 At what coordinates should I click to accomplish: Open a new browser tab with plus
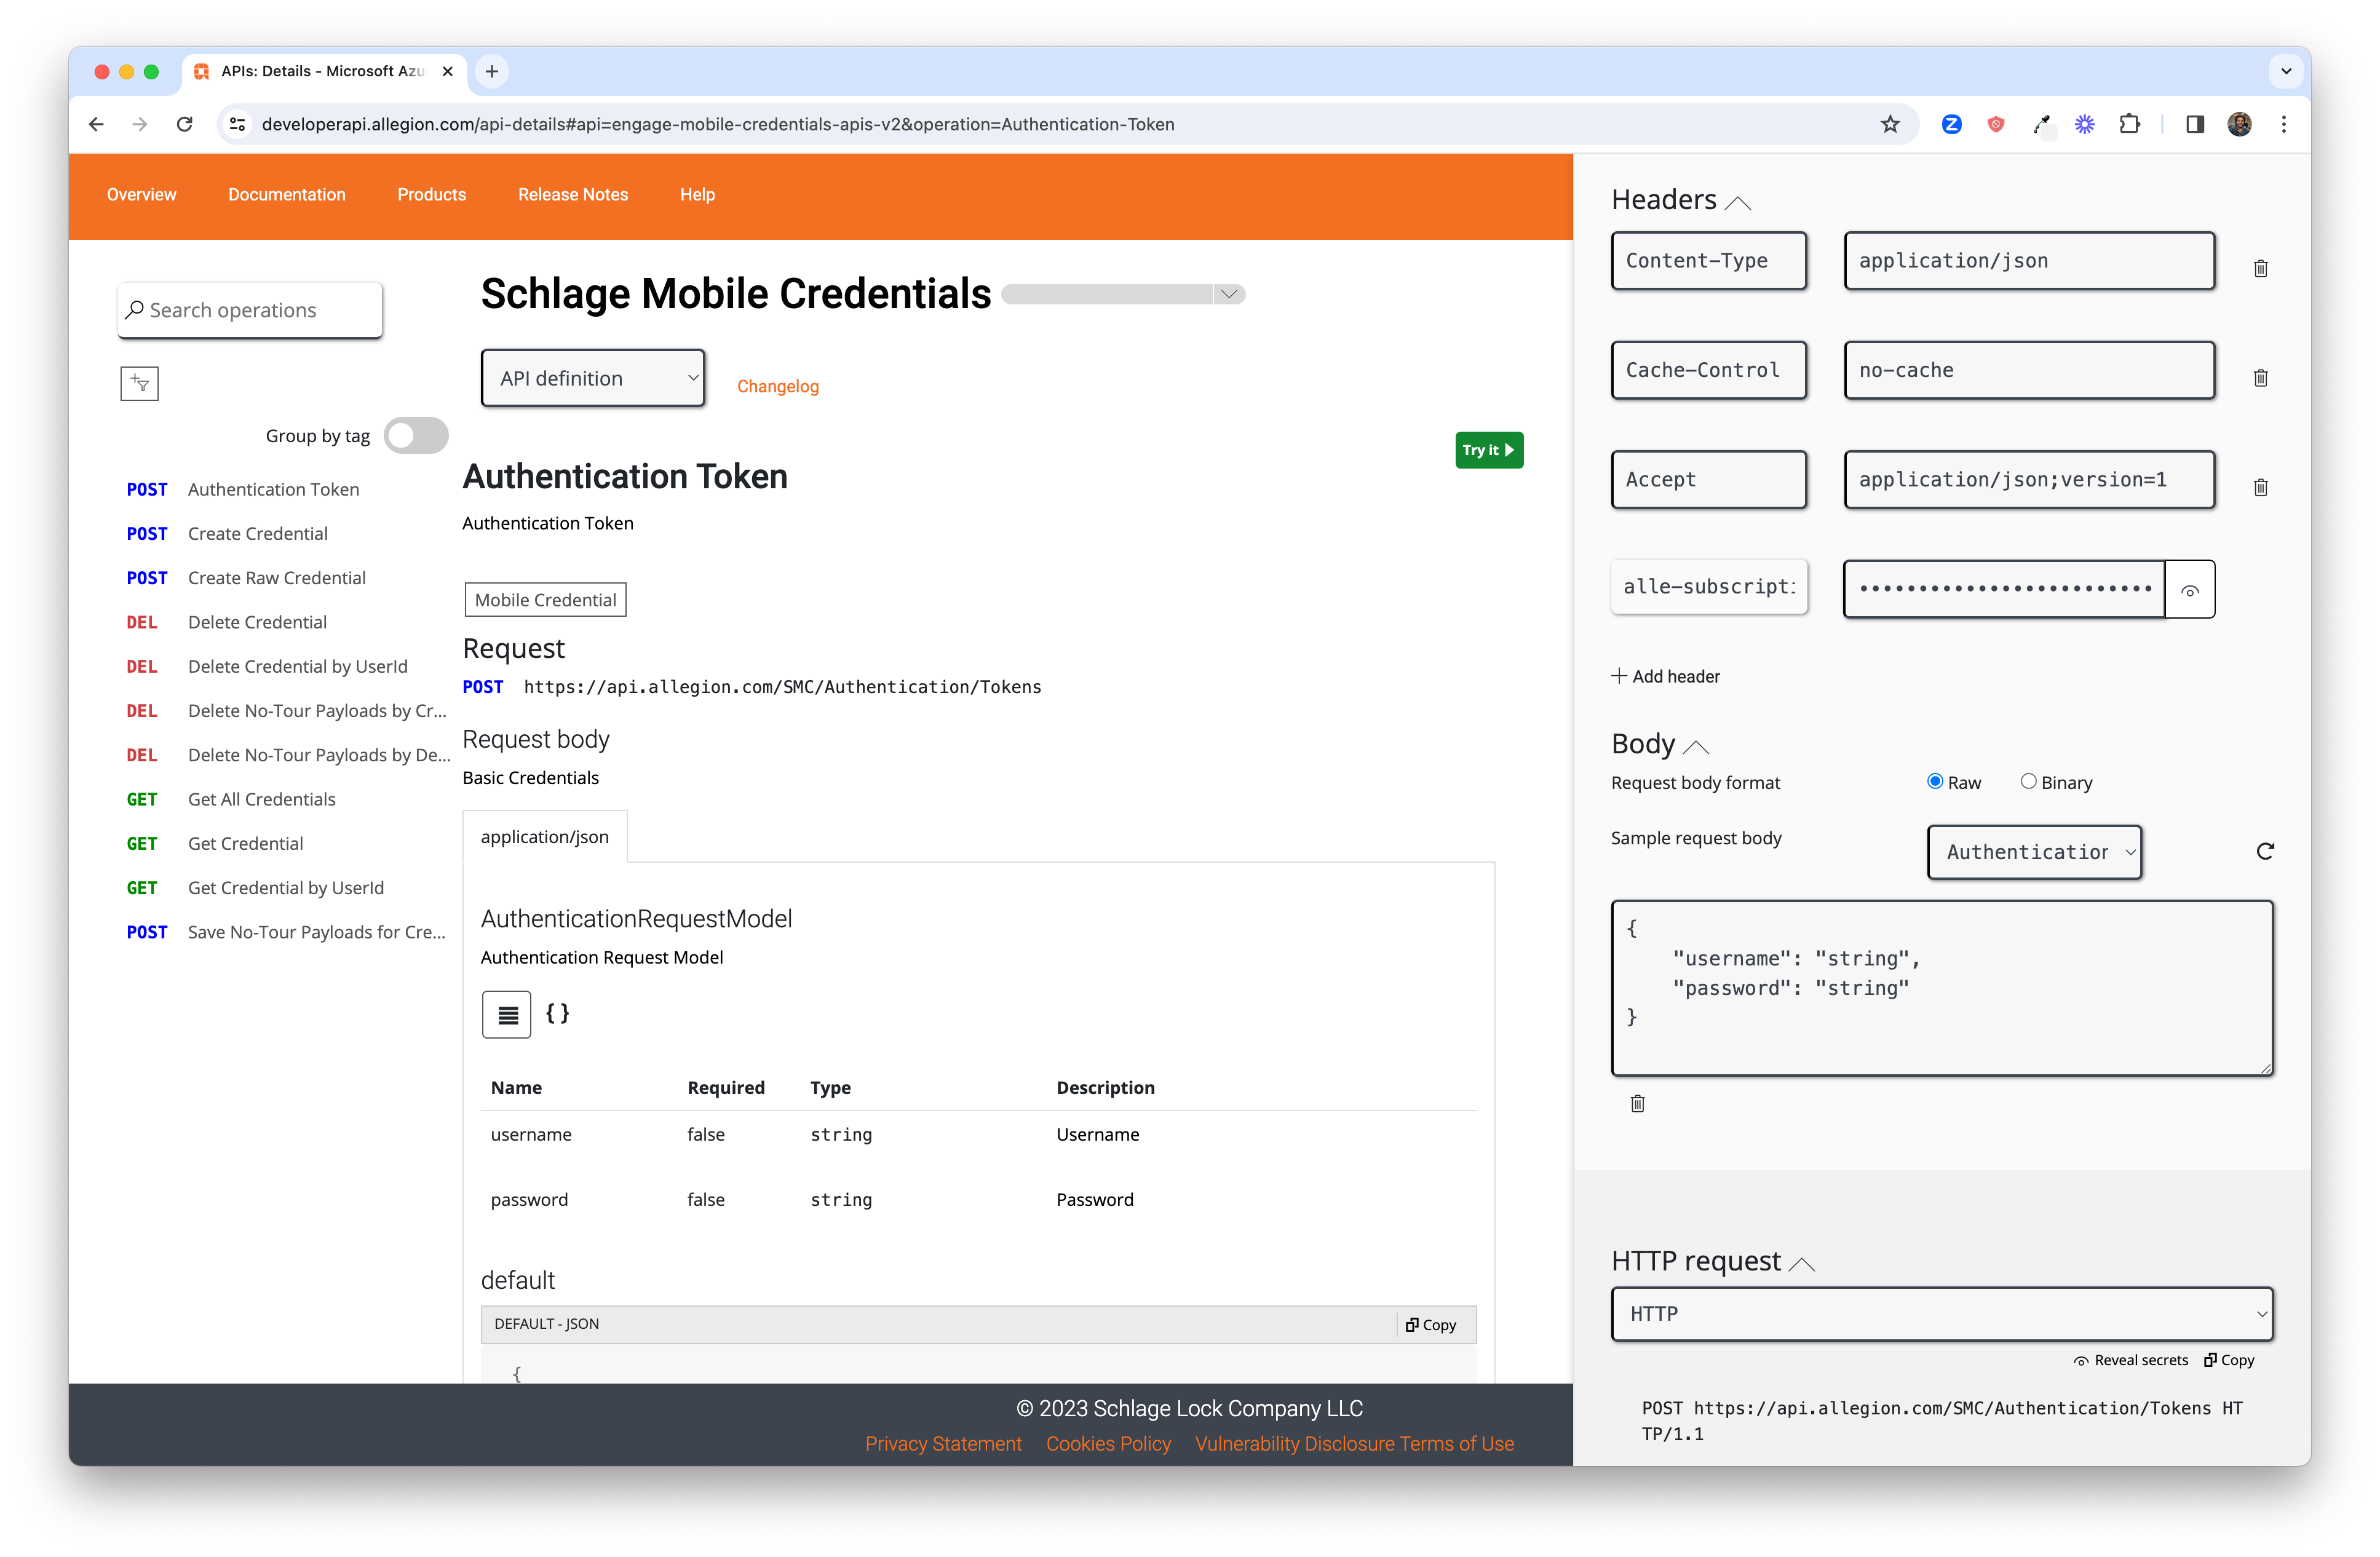492,71
